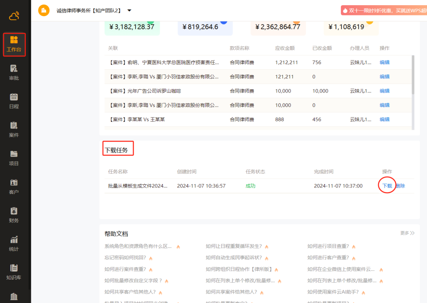Open help article 如何自动生成民事起诉状？
This screenshot has width=427, height=303.
(234, 258)
